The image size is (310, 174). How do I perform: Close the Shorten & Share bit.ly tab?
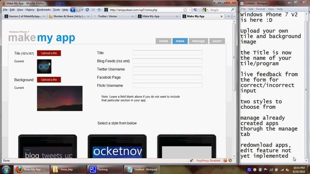(x=88, y=16)
